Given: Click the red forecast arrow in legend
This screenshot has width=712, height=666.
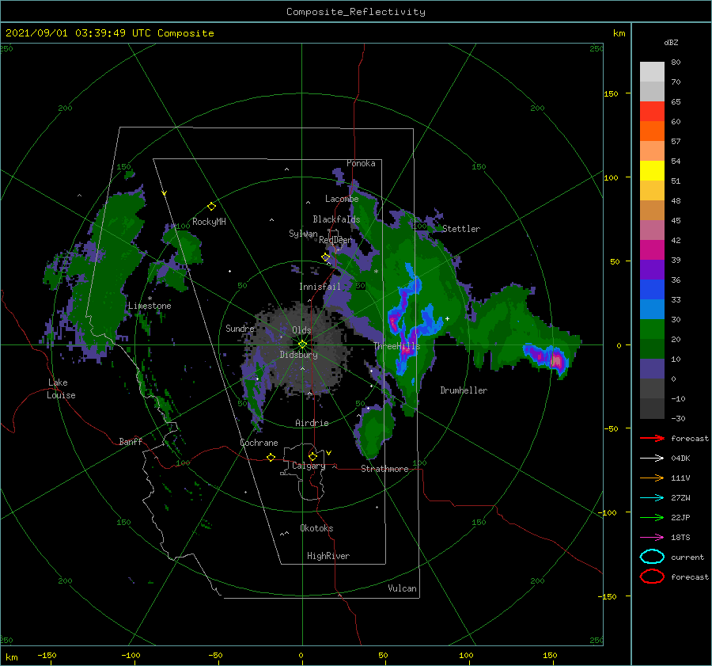Looking at the screenshot, I should [x=652, y=438].
